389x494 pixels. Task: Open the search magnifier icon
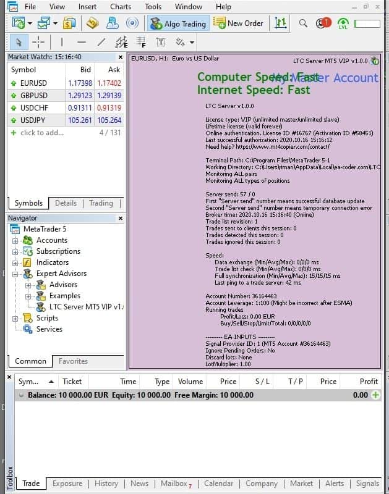pyautogui.click(x=303, y=23)
